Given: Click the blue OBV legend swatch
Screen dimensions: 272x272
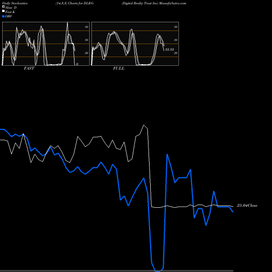Looking at the screenshot, I should click(x=3, y=16).
